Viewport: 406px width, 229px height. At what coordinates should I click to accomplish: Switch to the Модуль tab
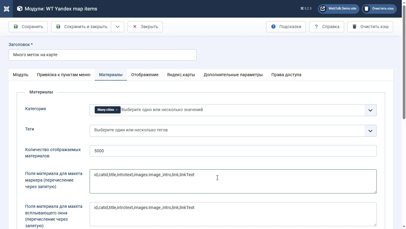[21, 75]
